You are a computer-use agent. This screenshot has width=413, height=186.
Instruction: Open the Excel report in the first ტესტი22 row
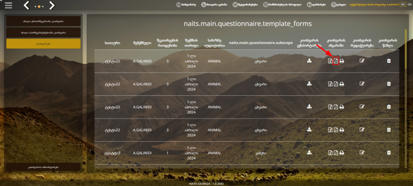point(330,61)
